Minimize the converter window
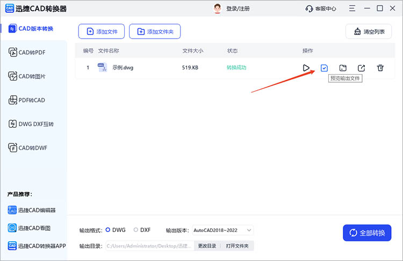This screenshot has height=261, width=403. tap(367, 9)
